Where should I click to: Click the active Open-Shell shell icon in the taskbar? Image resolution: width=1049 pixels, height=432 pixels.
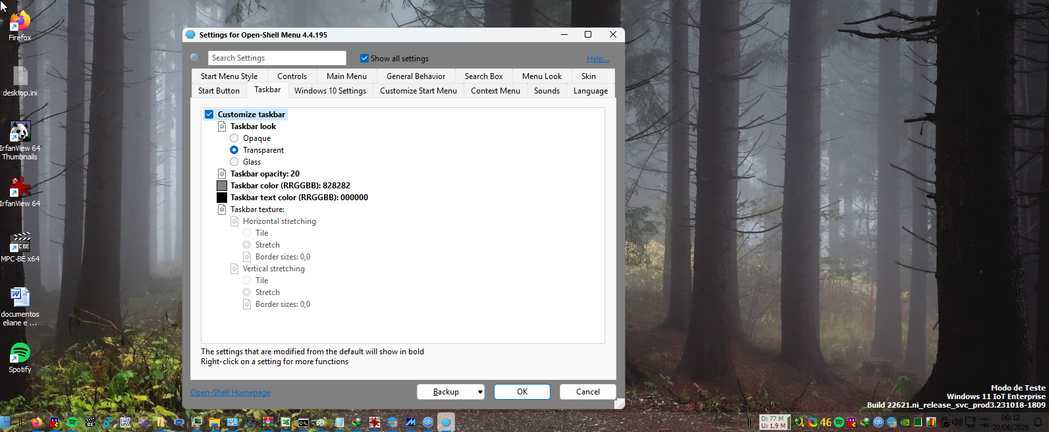[x=446, y=422]
